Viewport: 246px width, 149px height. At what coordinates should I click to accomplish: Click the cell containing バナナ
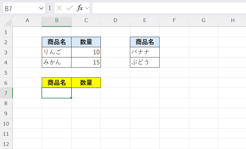(145, 52)
